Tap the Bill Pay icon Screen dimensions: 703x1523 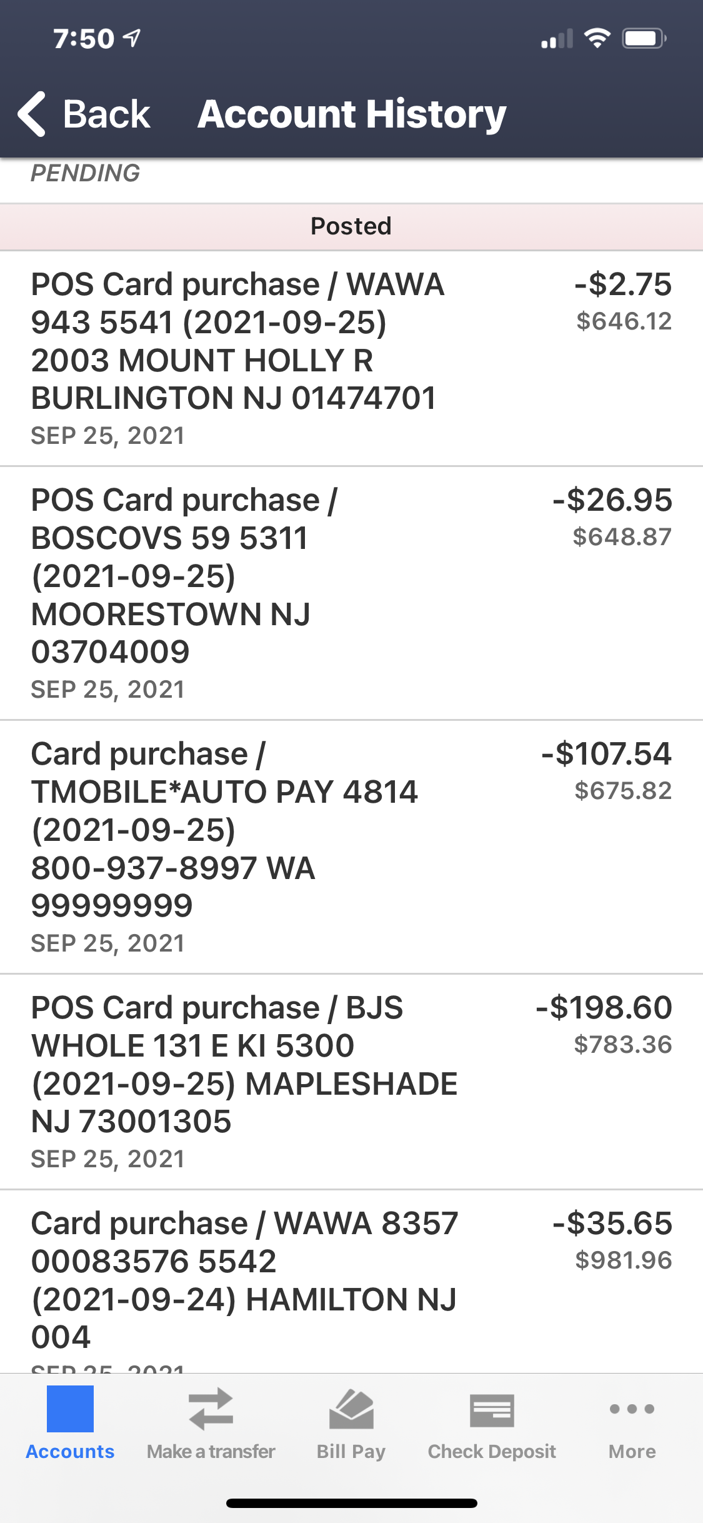coord(351,1409)
